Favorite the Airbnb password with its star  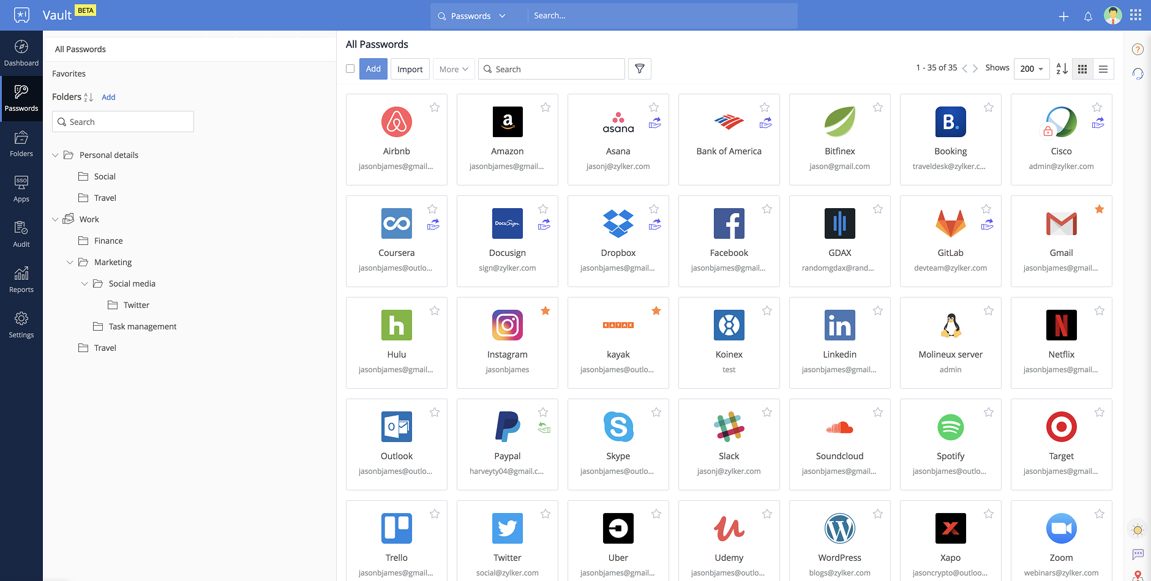[435, 107]
